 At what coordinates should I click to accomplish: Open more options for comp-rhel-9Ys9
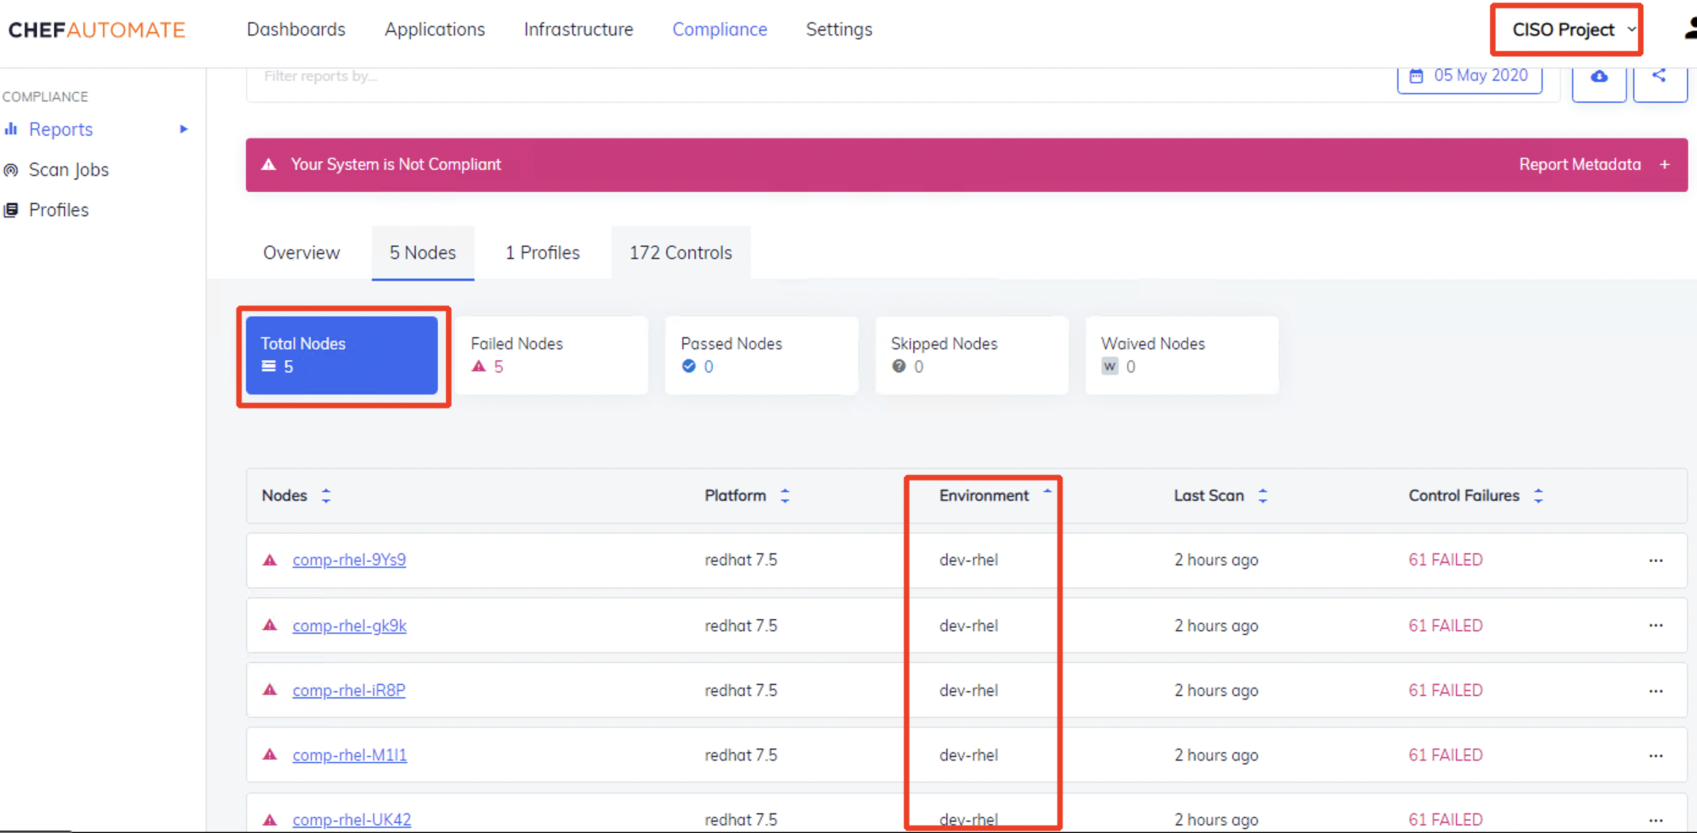tap(1655, 561)
